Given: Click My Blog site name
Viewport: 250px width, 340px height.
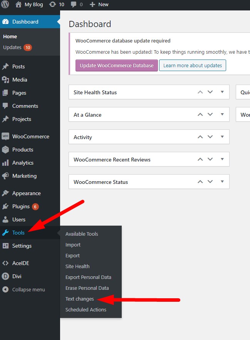Looking at the screenshot, I should pos(34,5).
